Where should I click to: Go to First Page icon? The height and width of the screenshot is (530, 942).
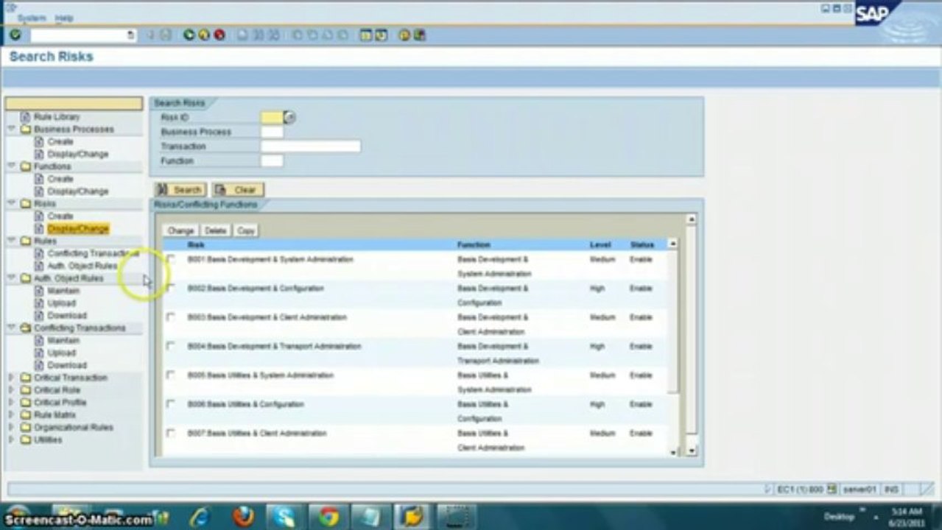point(298,35)
